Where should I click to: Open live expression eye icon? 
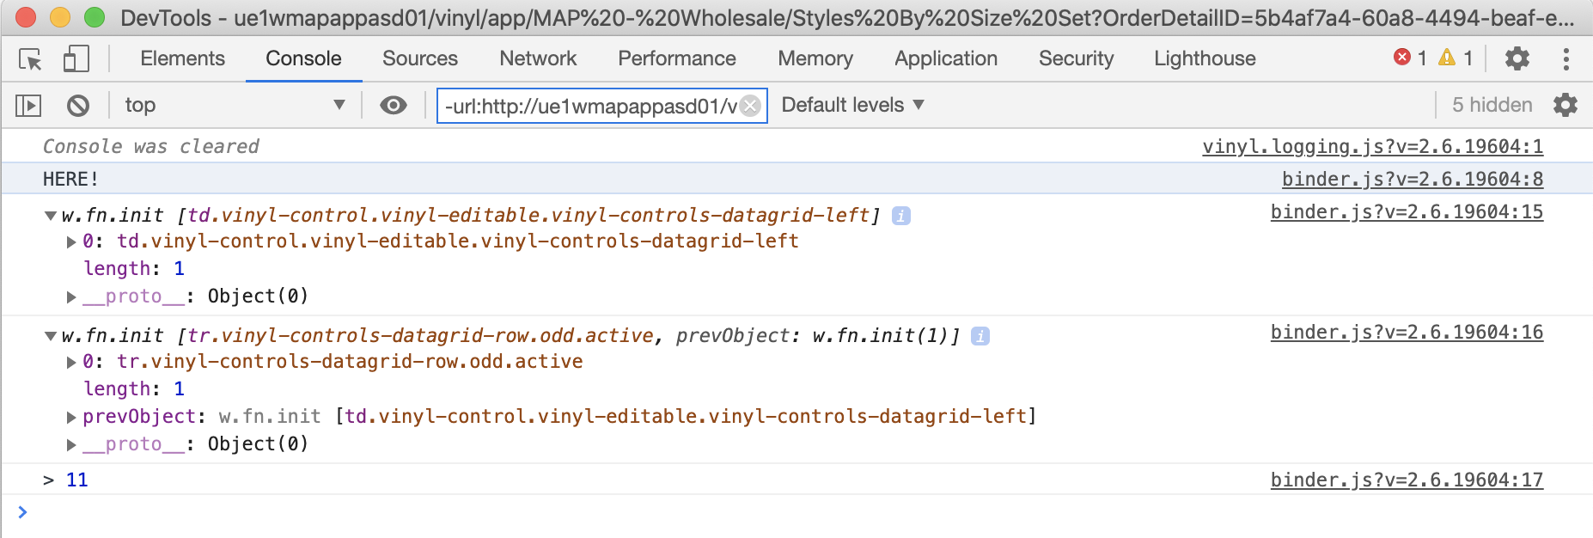coord(394,106)
